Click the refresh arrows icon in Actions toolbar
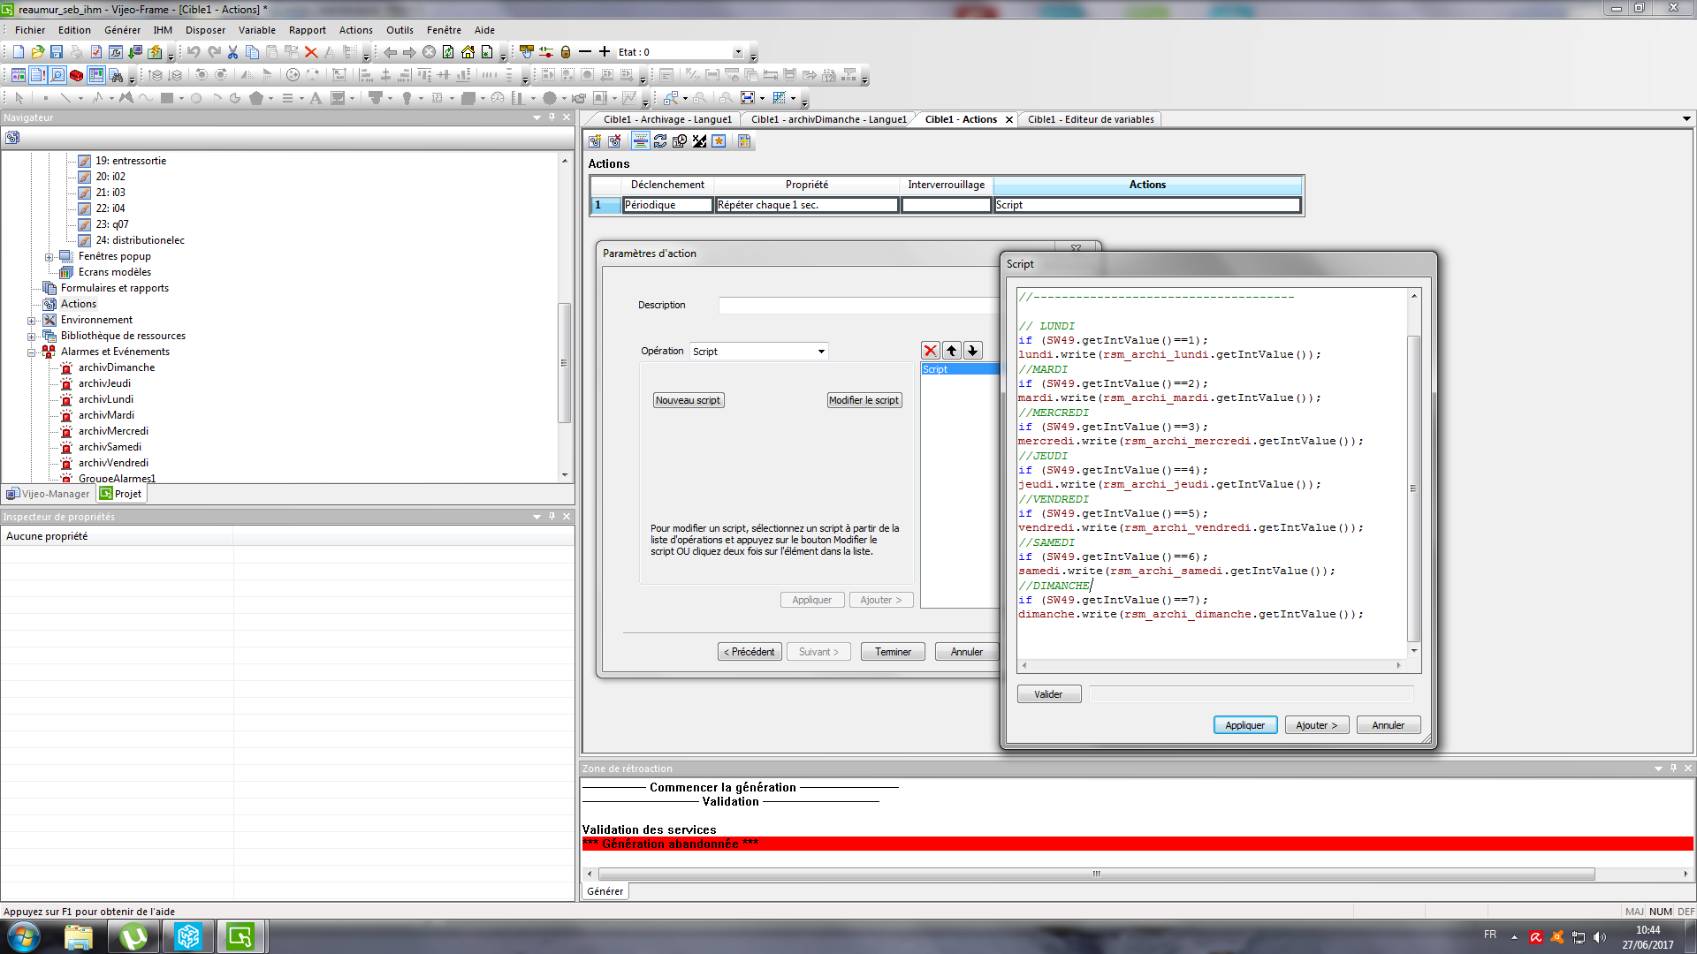The width and height of the screenshot is (1697, 954). tap(660, 140)
